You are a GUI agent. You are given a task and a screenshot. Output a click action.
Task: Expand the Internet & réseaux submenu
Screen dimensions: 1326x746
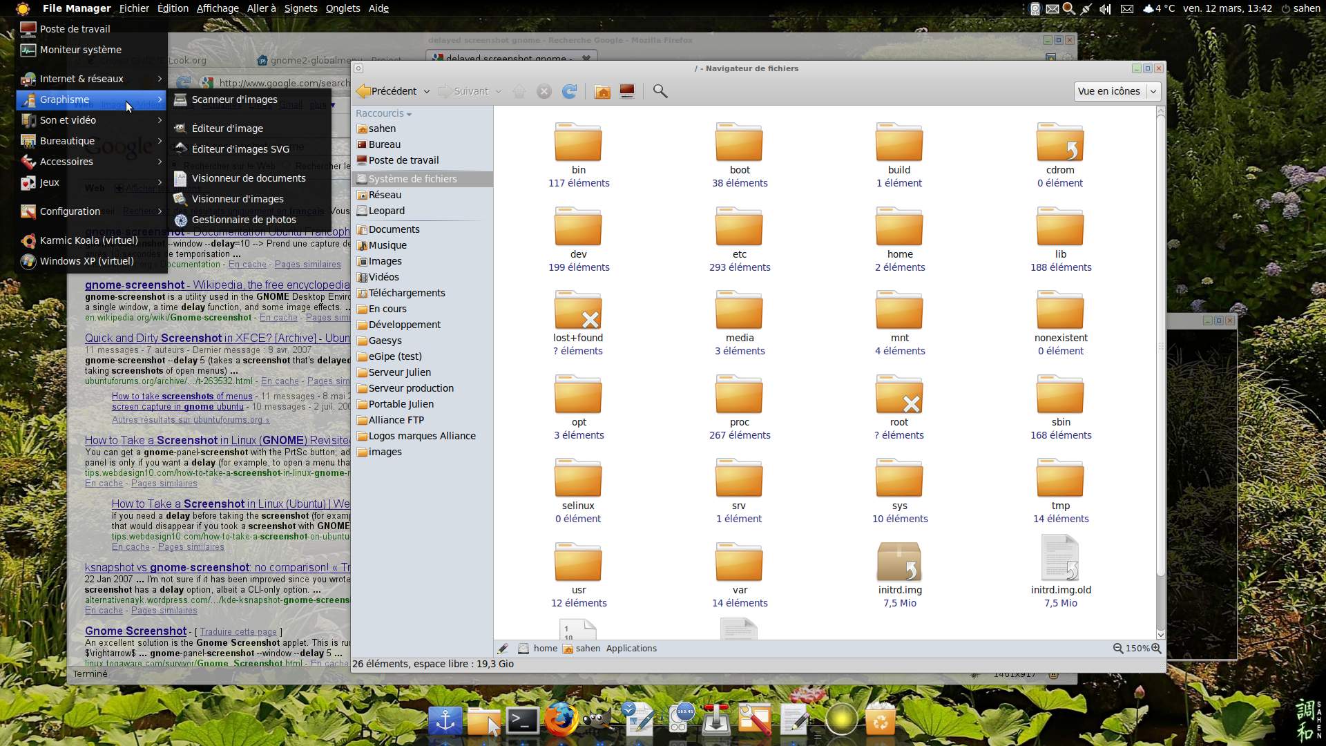(92, 79)
